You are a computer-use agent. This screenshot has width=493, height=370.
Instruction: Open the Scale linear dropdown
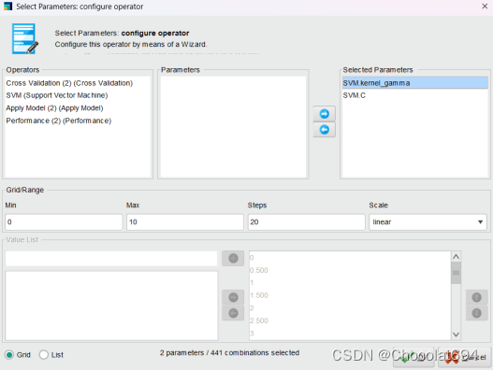coord(428,222)
